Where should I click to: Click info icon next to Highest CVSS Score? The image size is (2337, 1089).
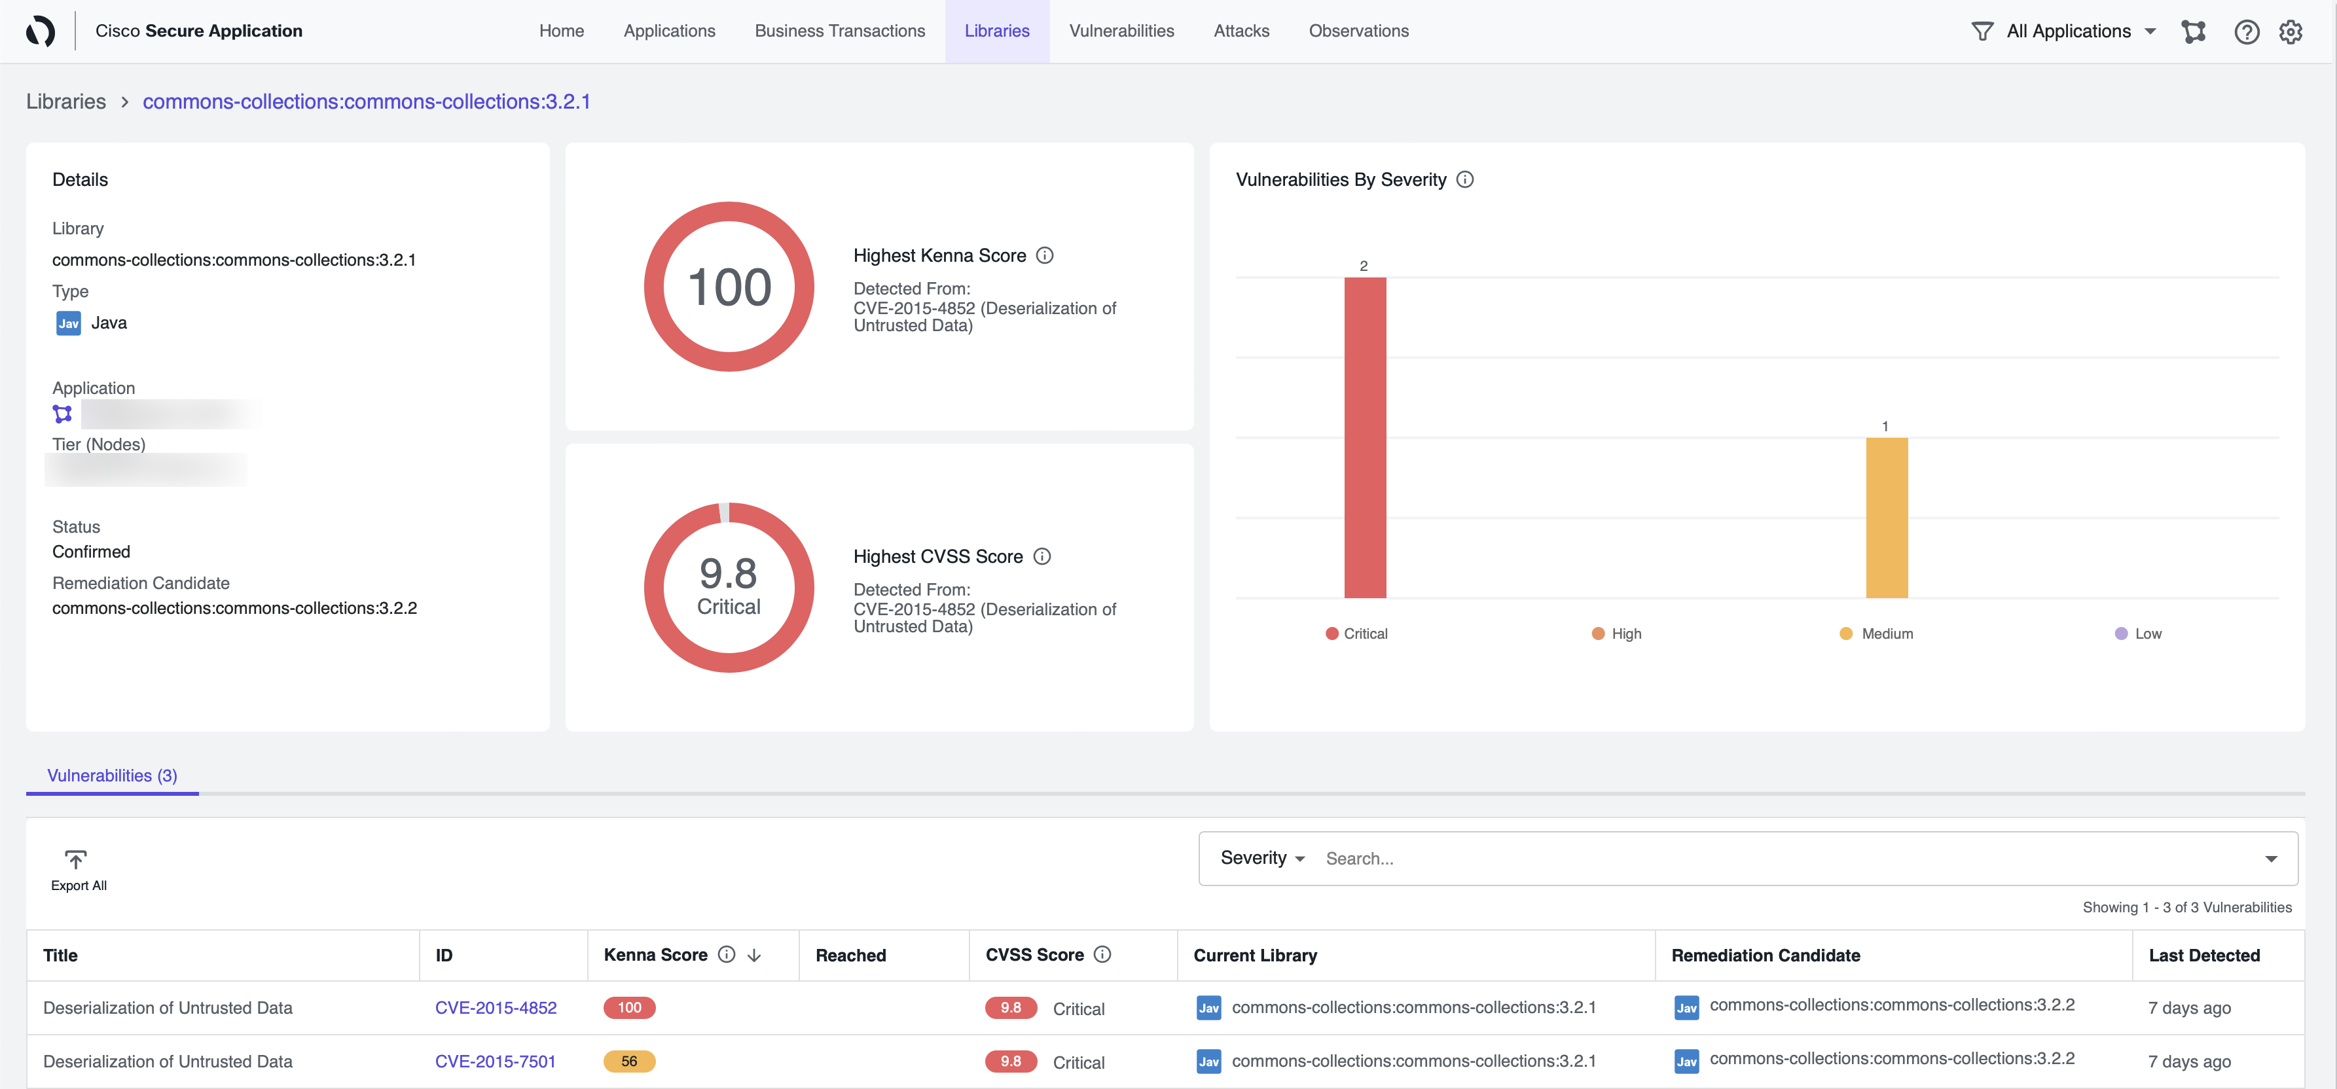click(1042, 557)
